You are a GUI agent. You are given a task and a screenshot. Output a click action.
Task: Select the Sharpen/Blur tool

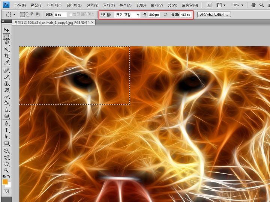click(x=6, y=110)
